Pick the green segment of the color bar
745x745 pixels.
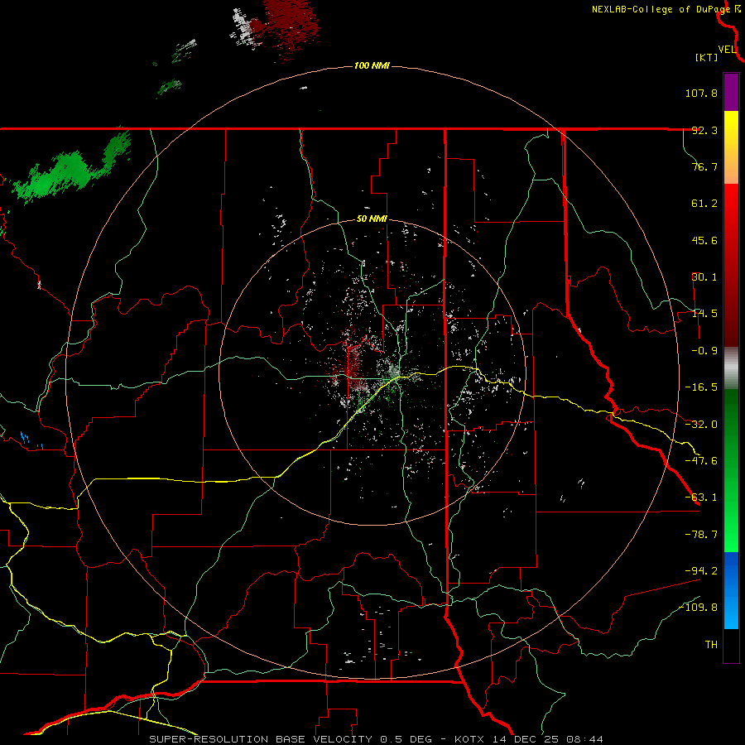tap(731, 470)
